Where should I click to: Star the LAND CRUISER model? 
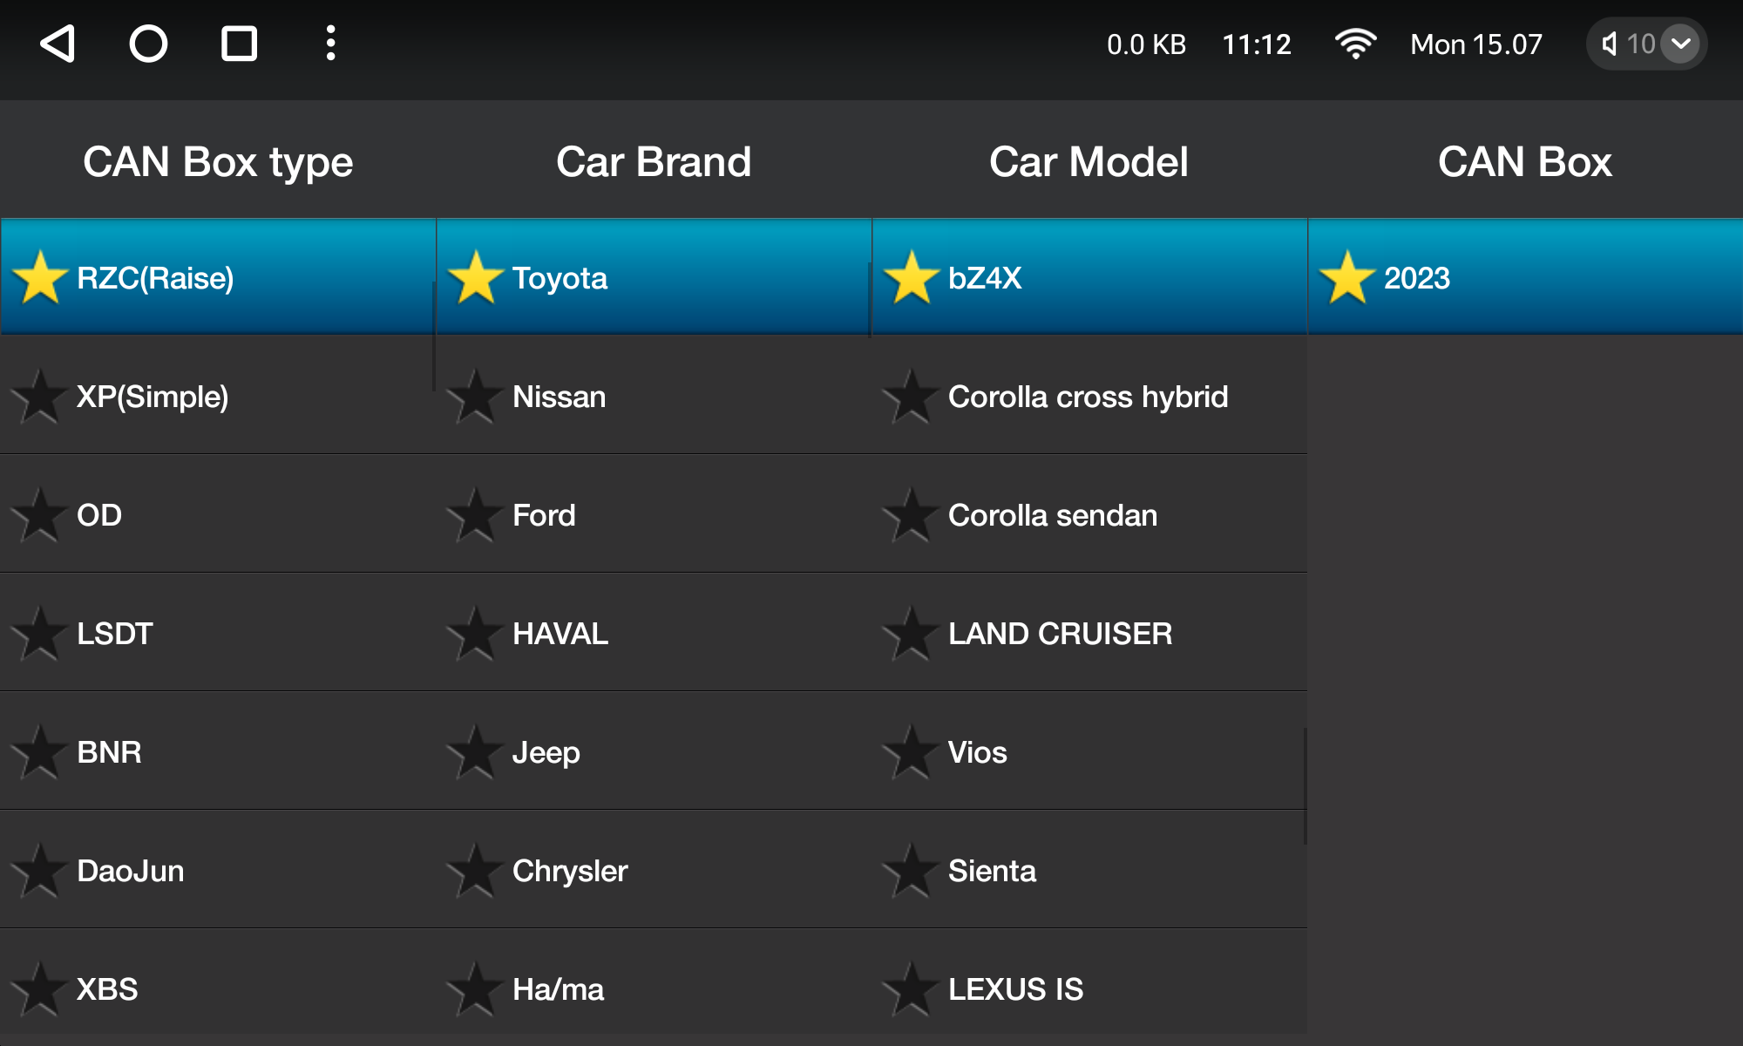[911, 634]
